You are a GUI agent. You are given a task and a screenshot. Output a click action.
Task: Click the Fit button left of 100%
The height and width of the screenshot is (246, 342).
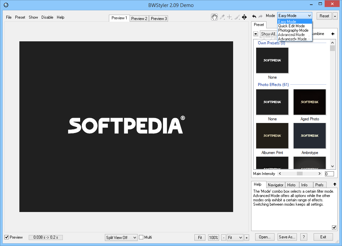pos(200,238)
